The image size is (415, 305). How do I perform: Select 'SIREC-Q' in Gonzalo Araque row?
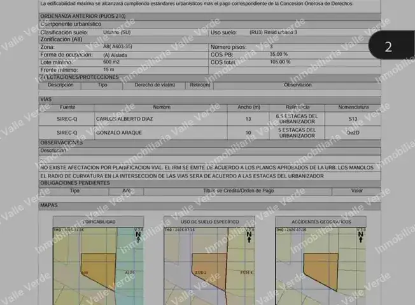tap(67, 133)
